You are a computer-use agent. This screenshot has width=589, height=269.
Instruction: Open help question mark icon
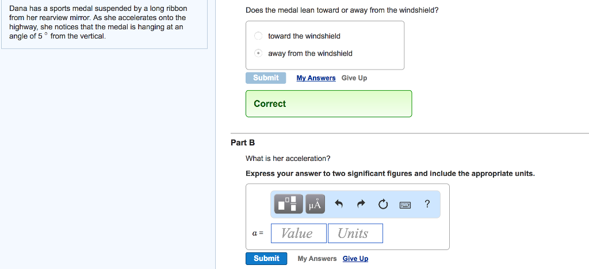click(x=427, y=203)
